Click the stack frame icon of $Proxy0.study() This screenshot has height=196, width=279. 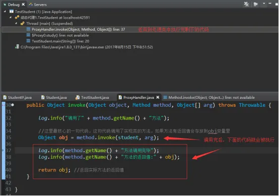[28, 35]
